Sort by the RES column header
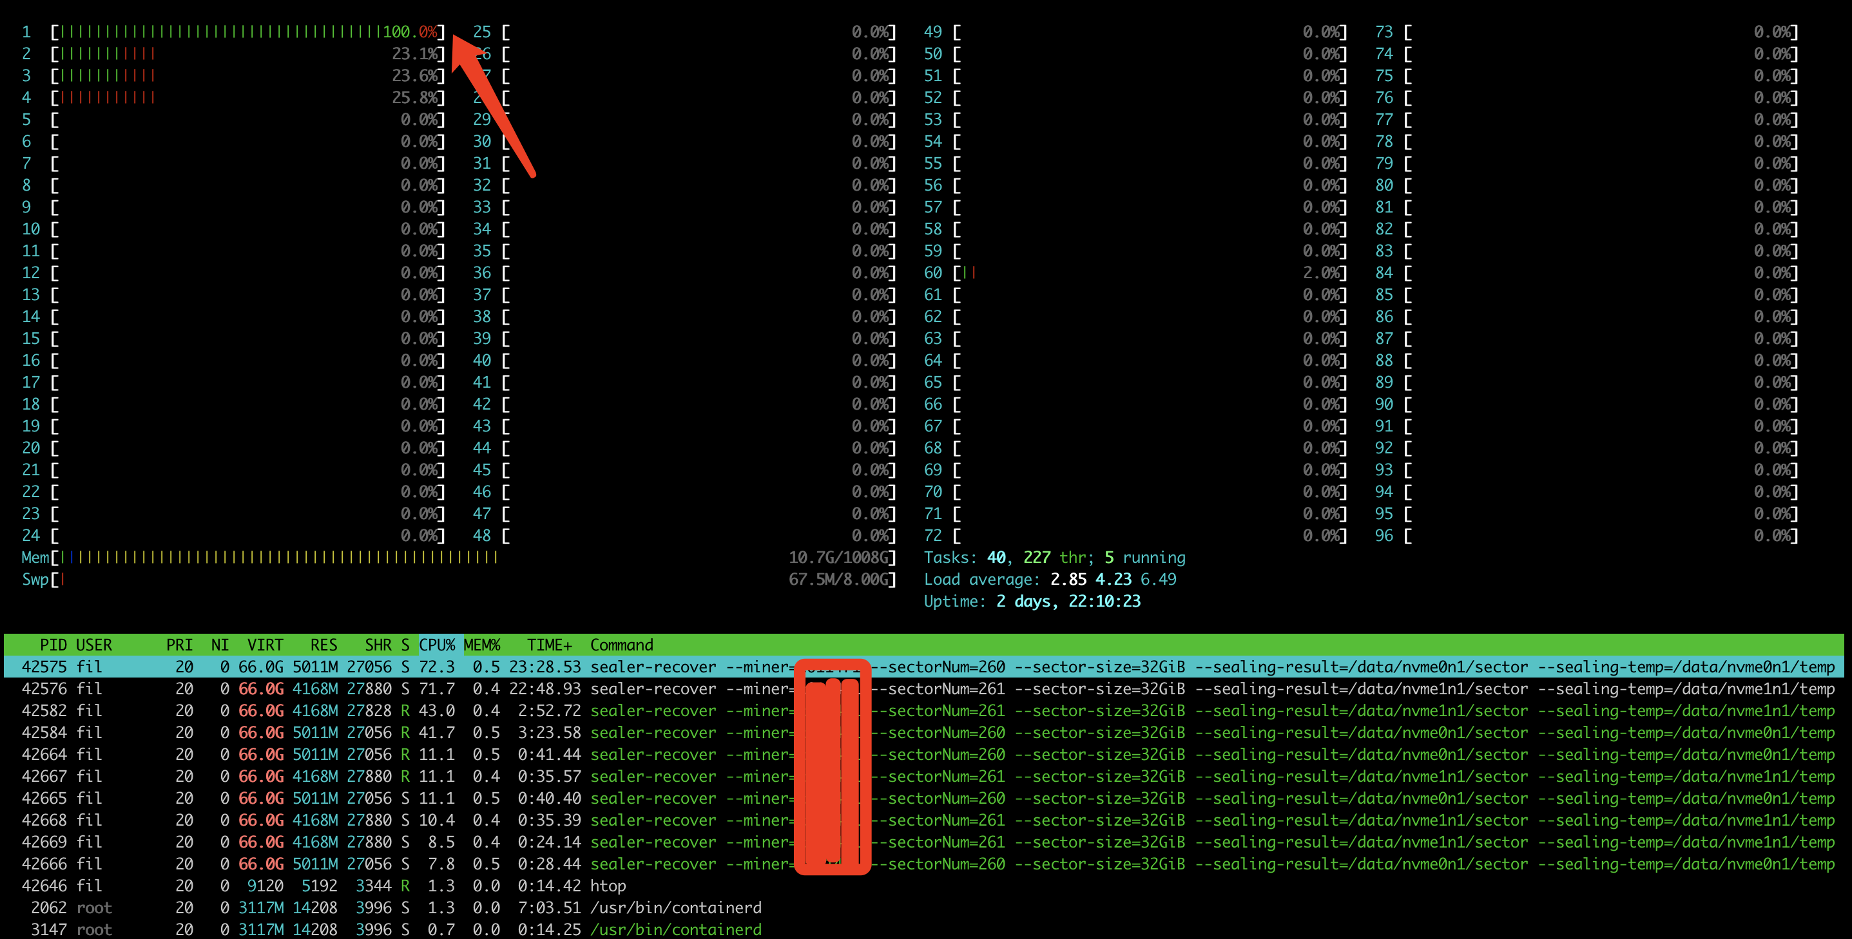Screen dimensions: 1852x939 [x=323, y=645]
